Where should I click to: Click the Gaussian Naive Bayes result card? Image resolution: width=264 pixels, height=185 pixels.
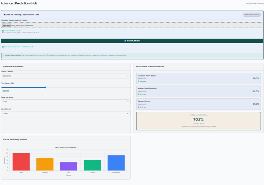[198, 78]
